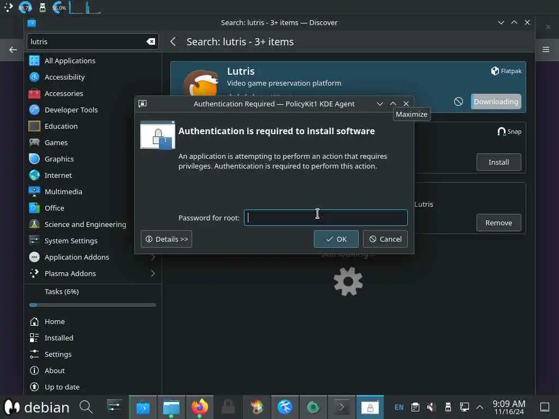This screenshot has height=419, width=559.
Task: Open the PolicyKit dialog window menu icon
Action: [142, 104]
